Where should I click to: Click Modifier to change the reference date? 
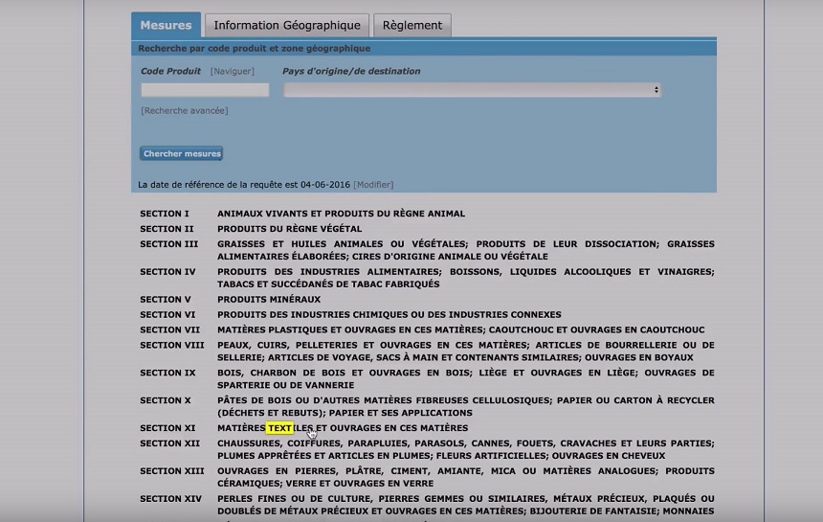click(x=373, y=185)
